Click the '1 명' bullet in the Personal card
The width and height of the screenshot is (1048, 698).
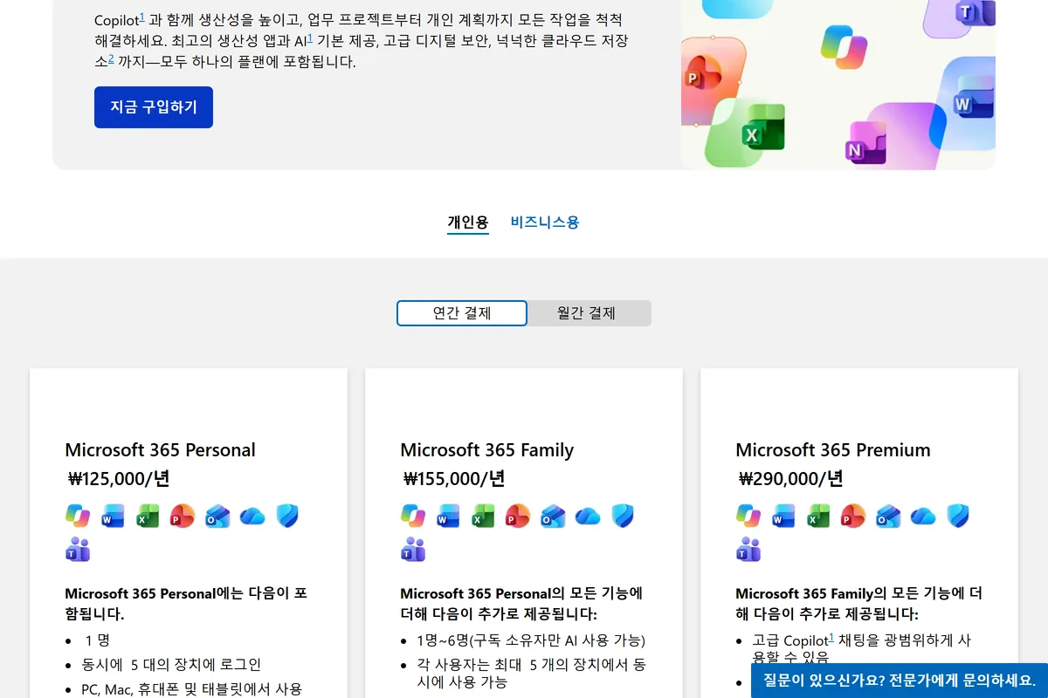(96, 640)
